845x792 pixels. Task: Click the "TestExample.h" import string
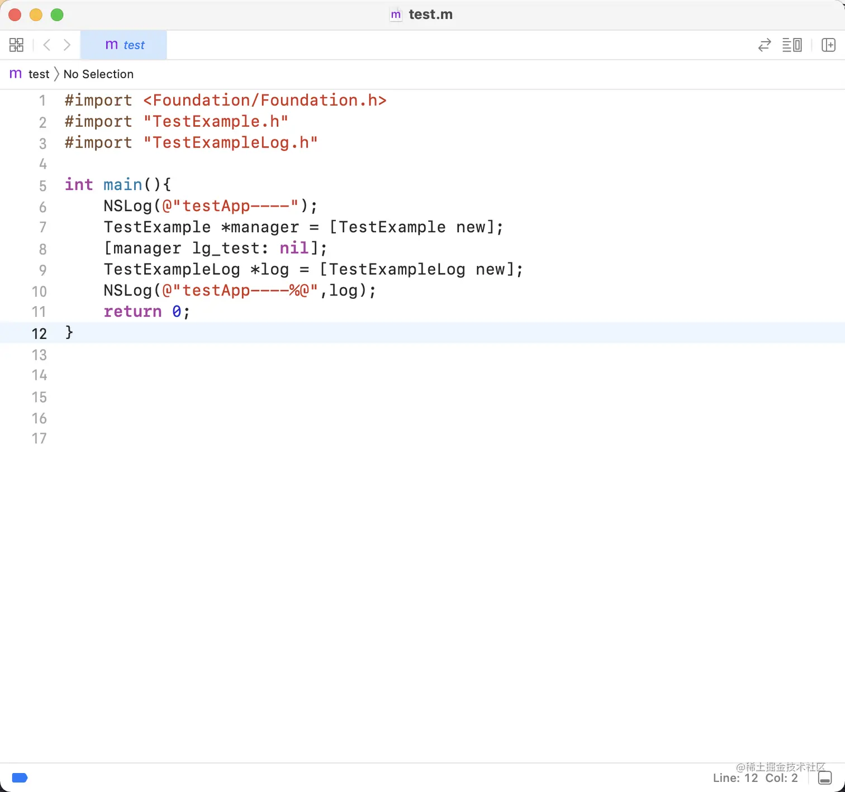tap(216, 122)
